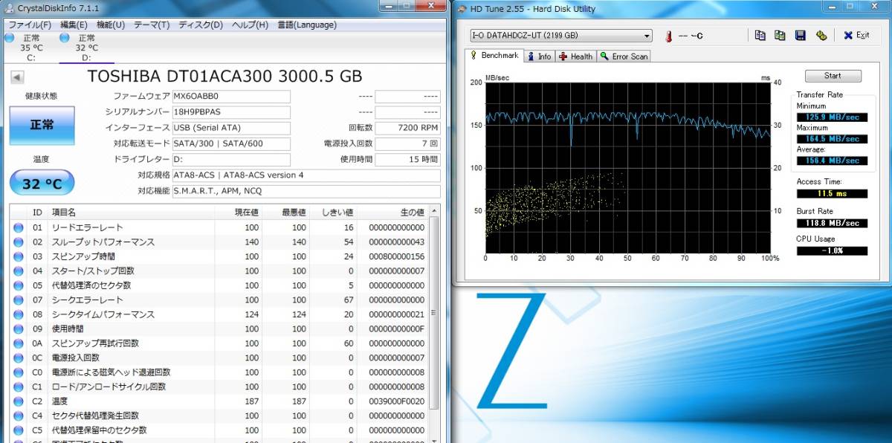Select row 0A スピンアップ再試行回数
892x443 pixels.
tap(220, 343)
